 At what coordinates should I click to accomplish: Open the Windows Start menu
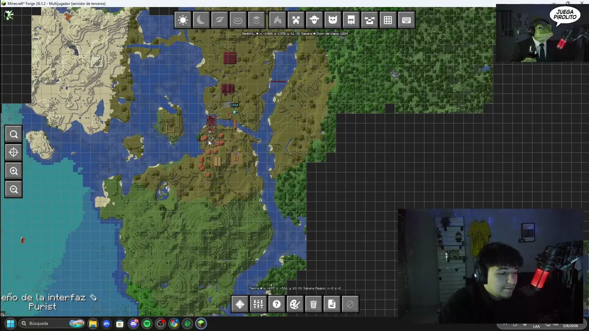(11, 324)
